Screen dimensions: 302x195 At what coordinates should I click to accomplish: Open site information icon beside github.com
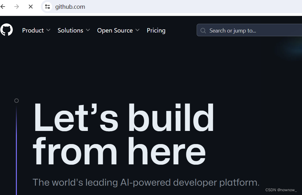tap(47, 7)
